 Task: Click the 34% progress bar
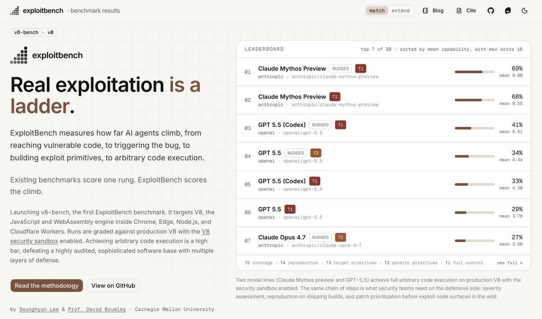point(475,156)
